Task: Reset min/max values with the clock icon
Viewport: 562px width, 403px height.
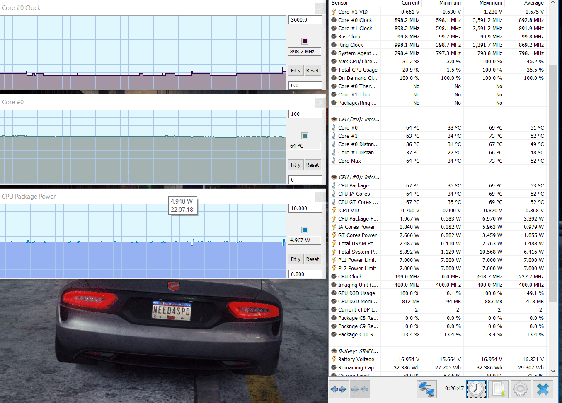Action: click(x=476, y=389)
